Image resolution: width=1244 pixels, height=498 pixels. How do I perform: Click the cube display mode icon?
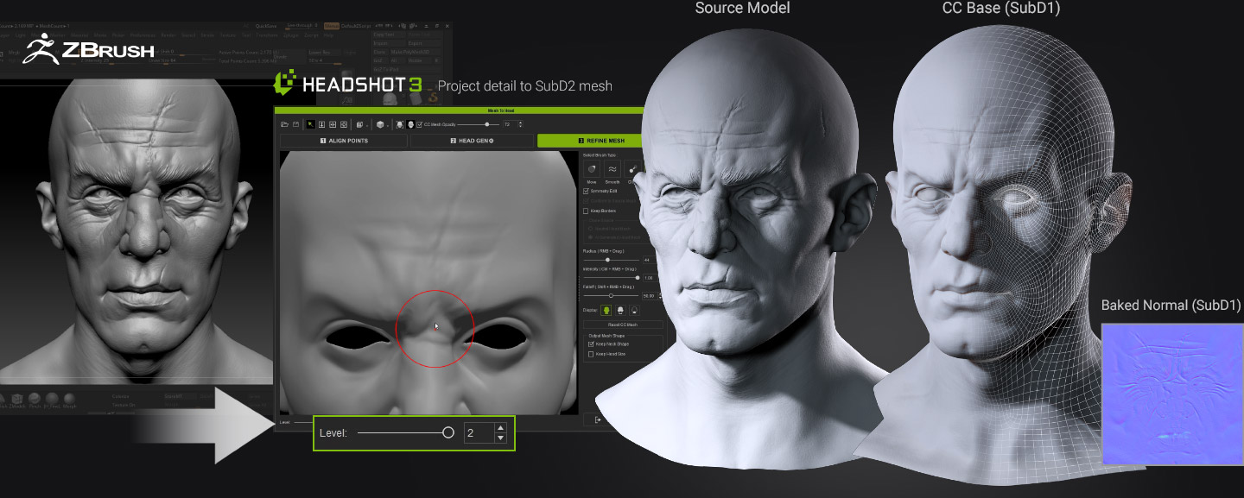pos(380,124)
